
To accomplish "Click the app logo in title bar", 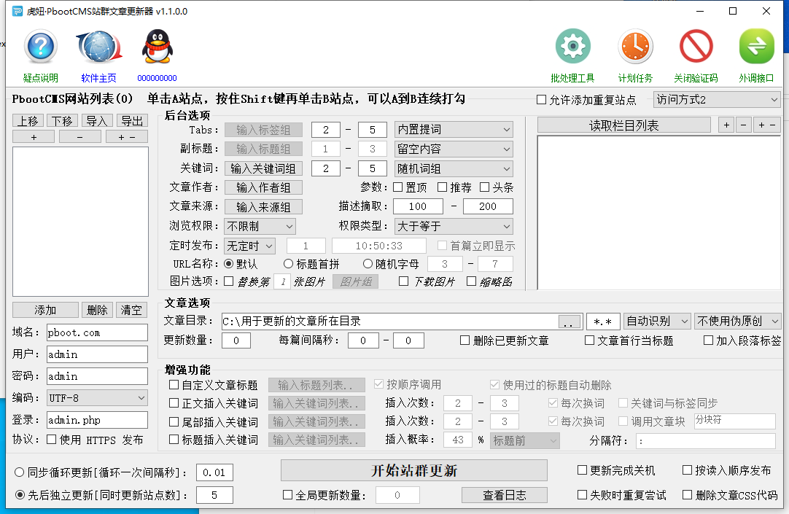I will 18,11.
